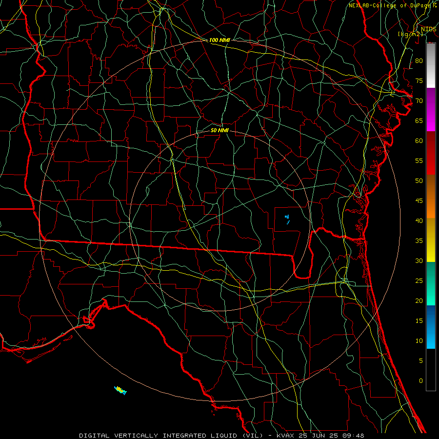
Task: Click the yellow-olive segment of the color scale
Action: (431, 240)
